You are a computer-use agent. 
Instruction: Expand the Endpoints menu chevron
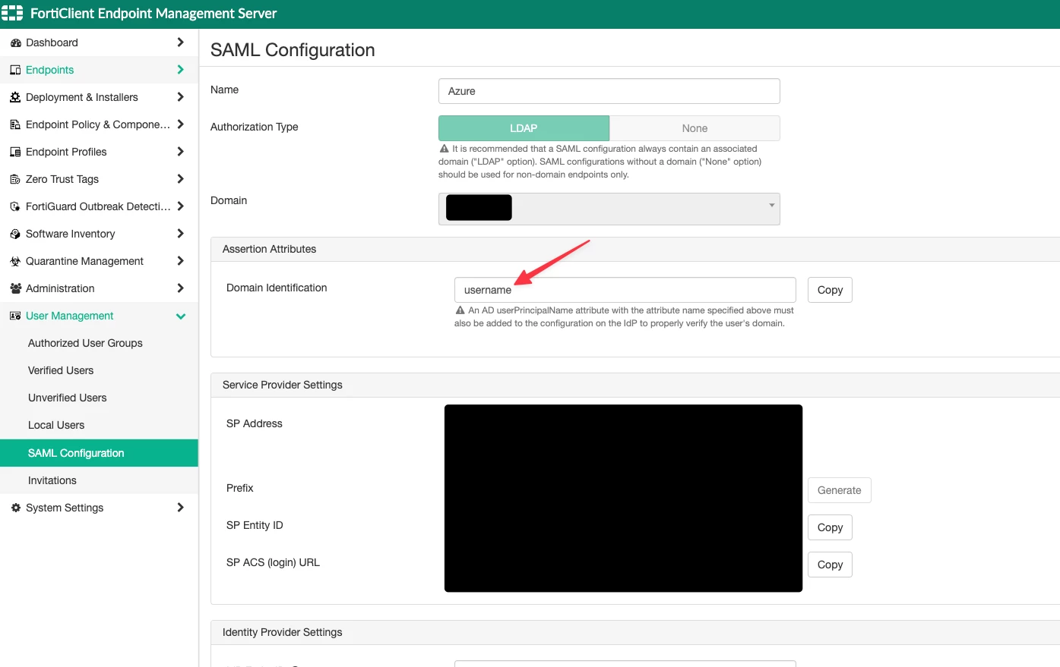point(180,70)
